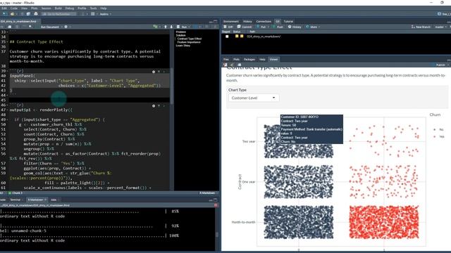Screen dimensions: 451x253
Task: Open the Debug menu
Action: pos(70,8)
